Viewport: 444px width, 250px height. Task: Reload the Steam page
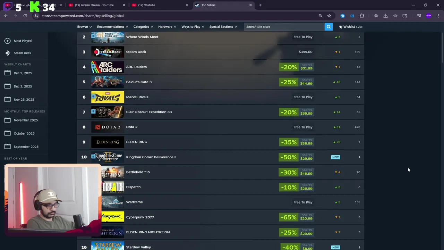point(25,16)
